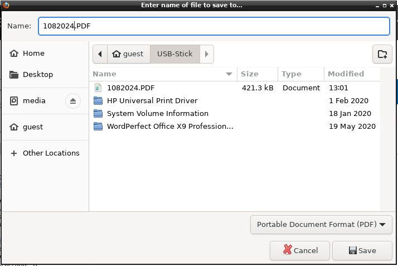Eject the media drive
The height and width of the screenshot is (266, 398).
[x=73, y=101]
